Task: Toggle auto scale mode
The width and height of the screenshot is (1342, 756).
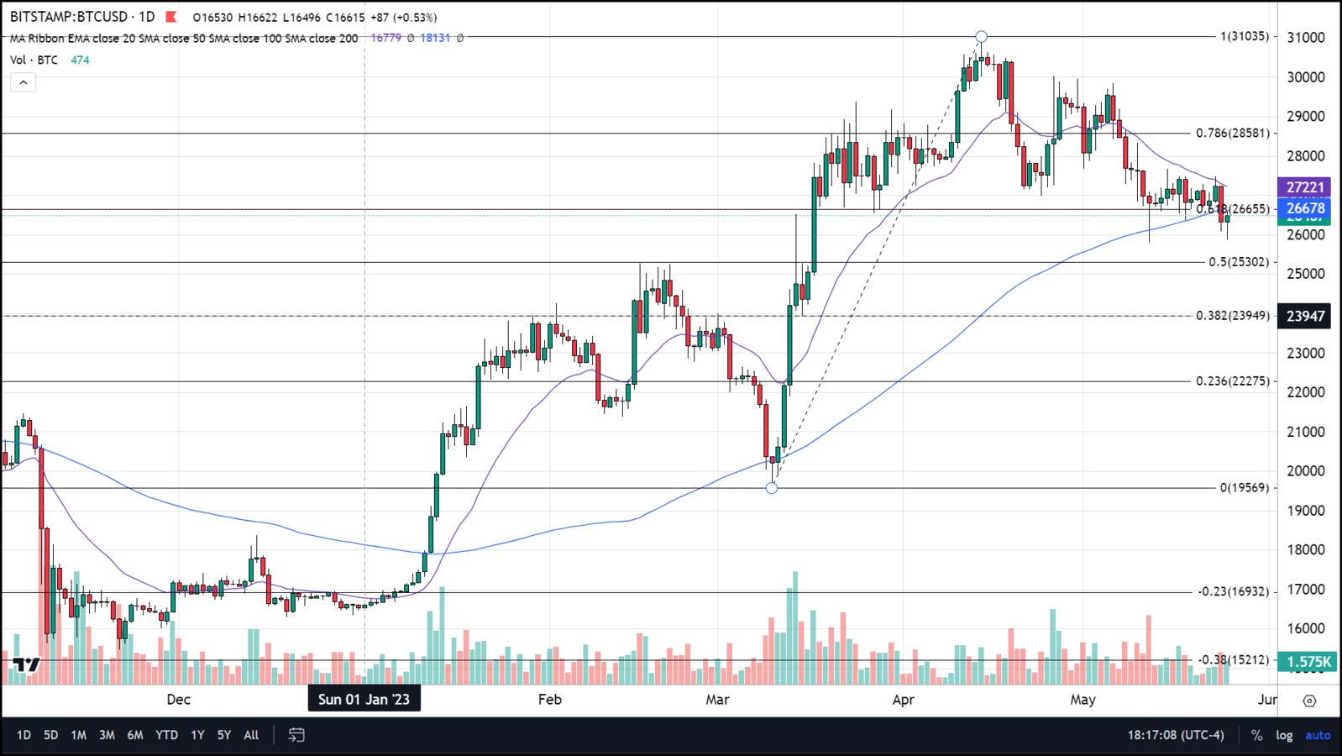Action: 1318,735
